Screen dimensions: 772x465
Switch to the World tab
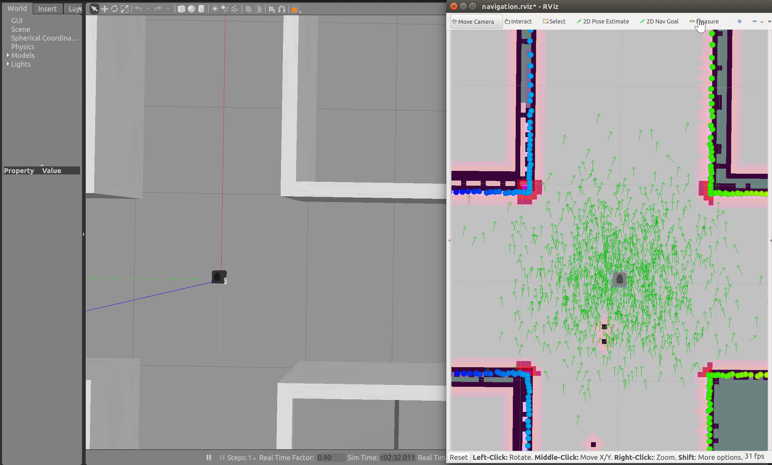click(17, 8)
